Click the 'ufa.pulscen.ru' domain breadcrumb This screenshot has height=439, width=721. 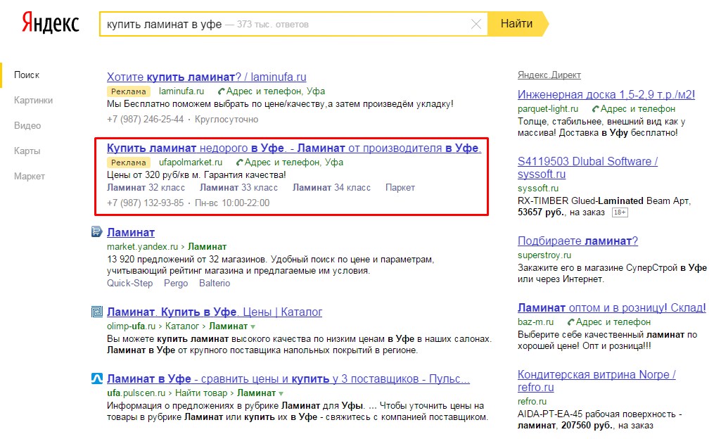pyautogui.click(x=136, y=393)
